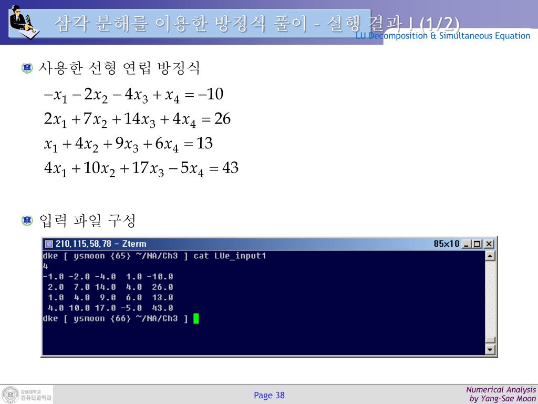The height and width of the screenshot is (404, 538).
Task: Click the 'cat LUe_input1' command text
Action: click(x=230, y=256)
